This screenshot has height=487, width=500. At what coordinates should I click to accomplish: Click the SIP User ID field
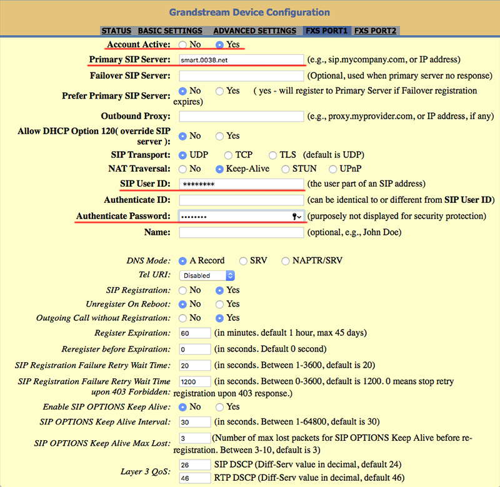(x=241, y=184)
